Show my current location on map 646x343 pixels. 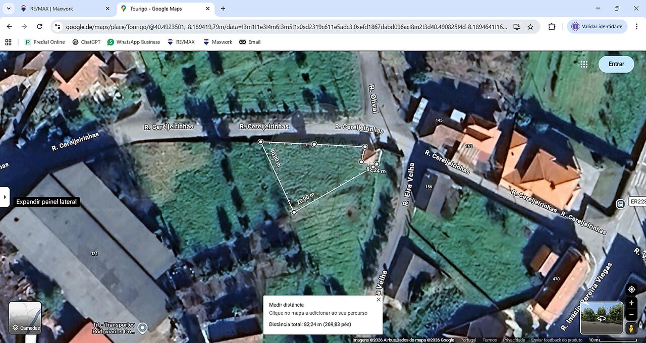[x=631, y=289]
